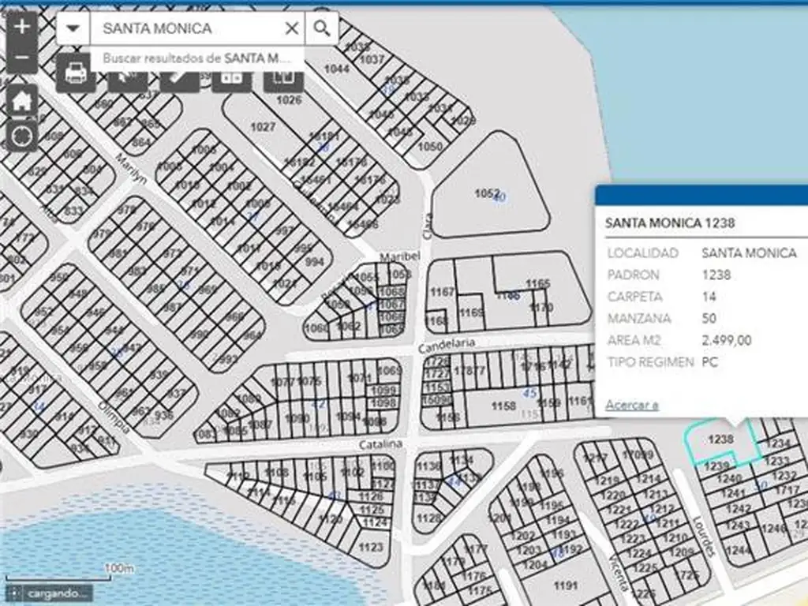This screenshot has width=808, height=606.
Task: Open the basemap gallery grid icon
Action: click(x=231, y=77)
